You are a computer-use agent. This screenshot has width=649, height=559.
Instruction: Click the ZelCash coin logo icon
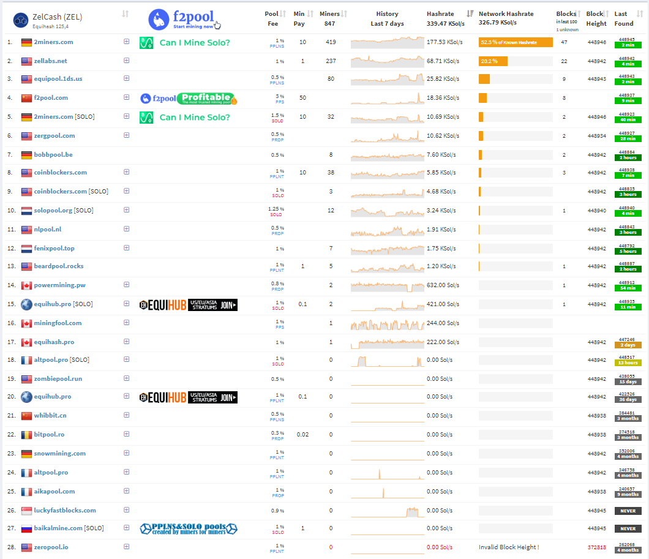pyautogui.click(x=21, y=20)
